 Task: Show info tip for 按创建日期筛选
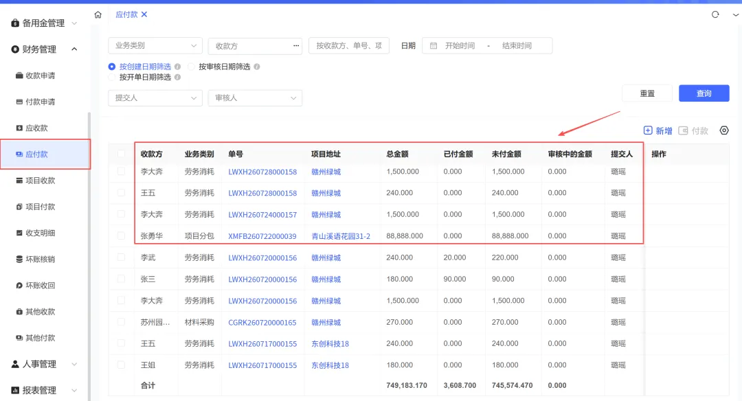coord(177,67)
